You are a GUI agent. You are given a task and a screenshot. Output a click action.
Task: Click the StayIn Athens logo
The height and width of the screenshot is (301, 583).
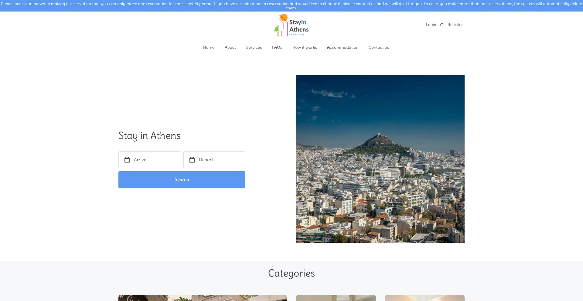[291, 25]
